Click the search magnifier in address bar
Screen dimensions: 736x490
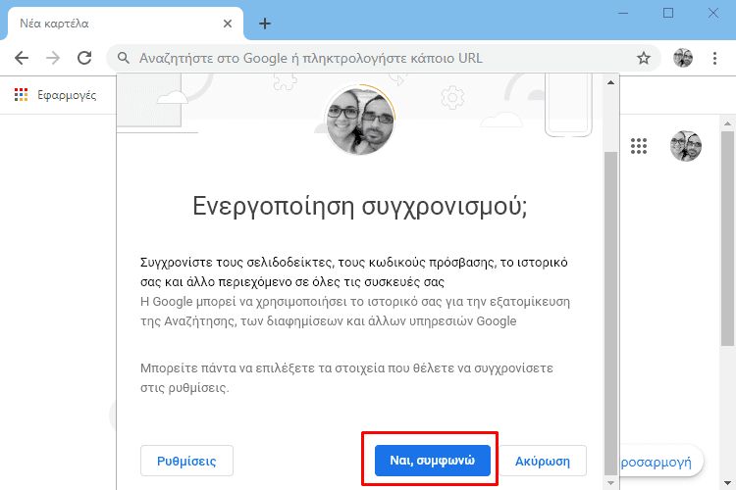coord(124,58)
